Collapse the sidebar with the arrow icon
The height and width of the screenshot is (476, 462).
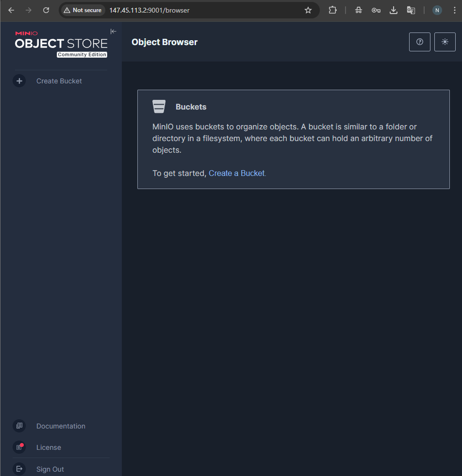pyautogui.click(x=114, y=32)
